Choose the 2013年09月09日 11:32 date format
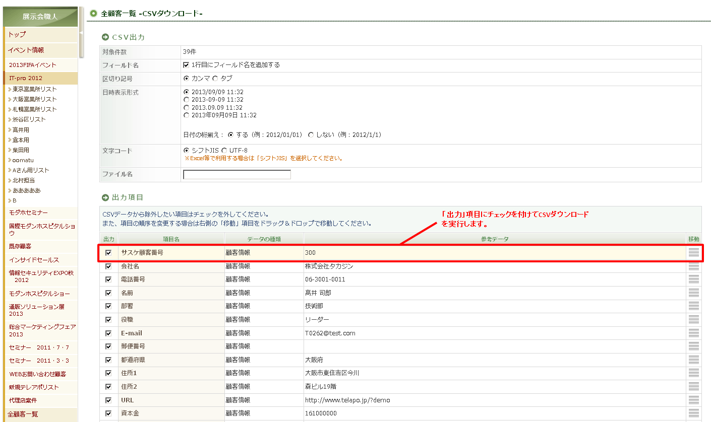 click(x=187, y=115)
